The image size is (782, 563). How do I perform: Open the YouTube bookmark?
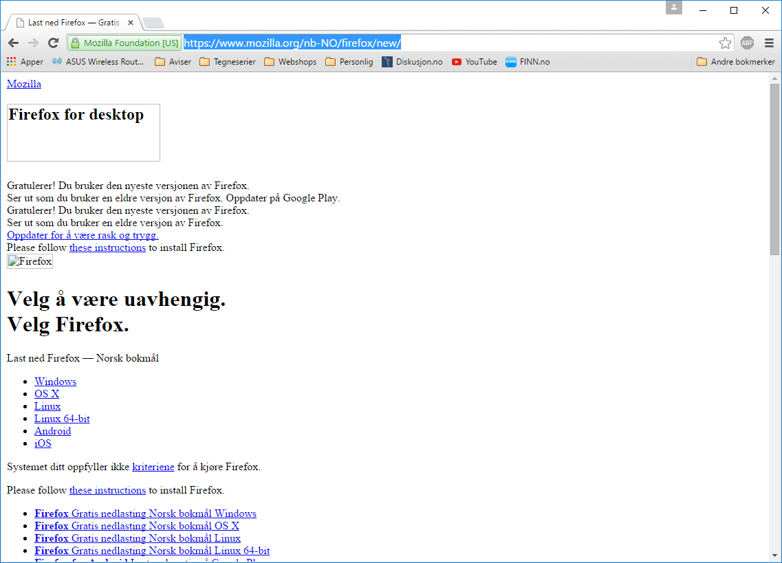pos(475,62)
